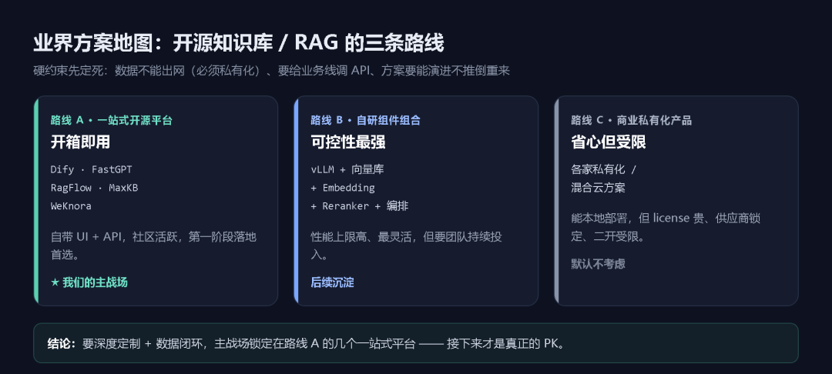Select the 路线 C · 商业私有化产品 label
The image size is (832, 374).
click(x=632, y=120)
